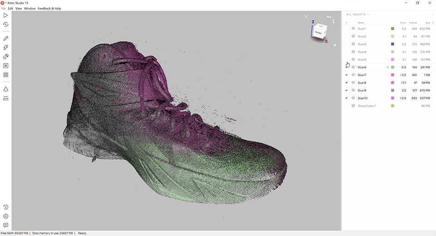The image size is (436, 236).
Task: Click the scan type icon beside Scan3
Action: [x=353, y=44]
